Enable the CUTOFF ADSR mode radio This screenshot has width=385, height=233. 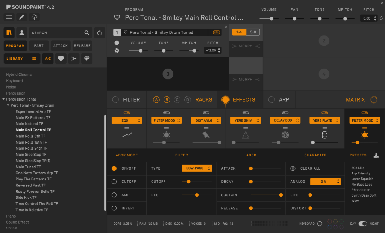114,182
